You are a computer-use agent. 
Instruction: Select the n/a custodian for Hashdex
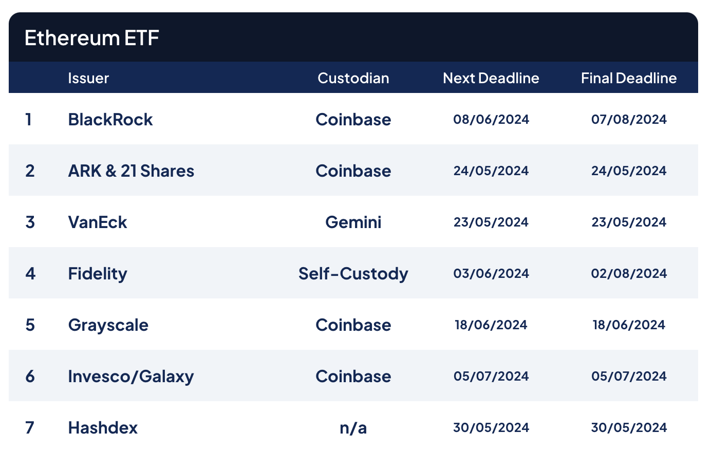click(353, 428)
